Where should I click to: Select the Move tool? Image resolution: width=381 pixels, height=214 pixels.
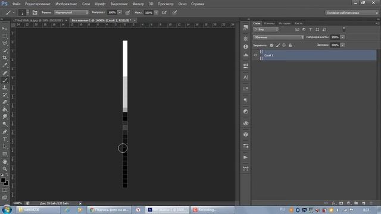pos(5,29)
